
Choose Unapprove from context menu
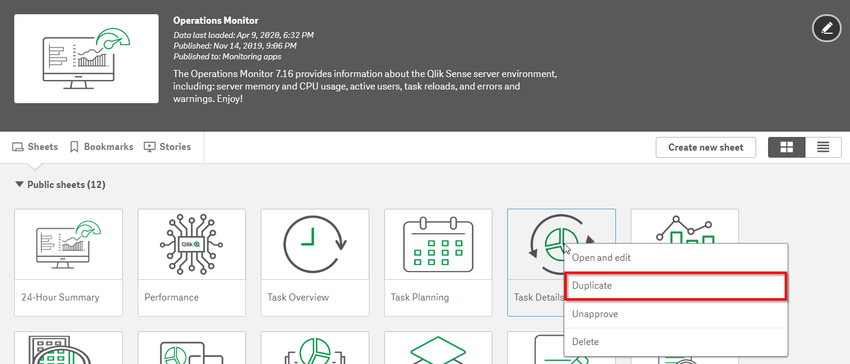pyautogui.click(x=675, y=314)
